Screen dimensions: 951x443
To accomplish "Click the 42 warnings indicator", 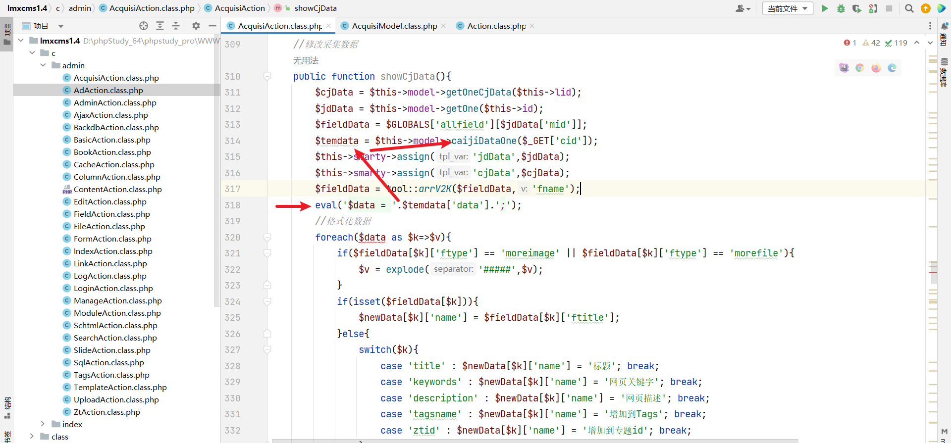I will click(x=871, y=43).
